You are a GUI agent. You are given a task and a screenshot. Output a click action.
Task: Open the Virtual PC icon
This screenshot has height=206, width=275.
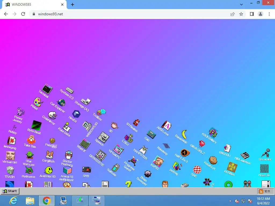[x=118, y=149]
